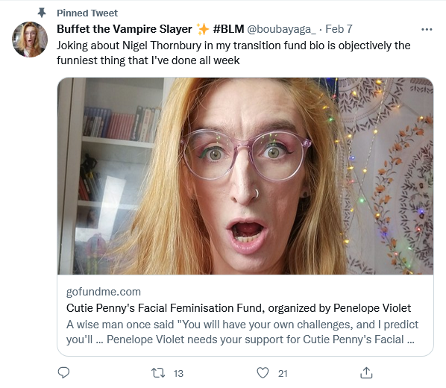Viewport: 446px width, 388px height.
Task: Click the sparkles emoji in display name
Action: click(x=203, y=29)
